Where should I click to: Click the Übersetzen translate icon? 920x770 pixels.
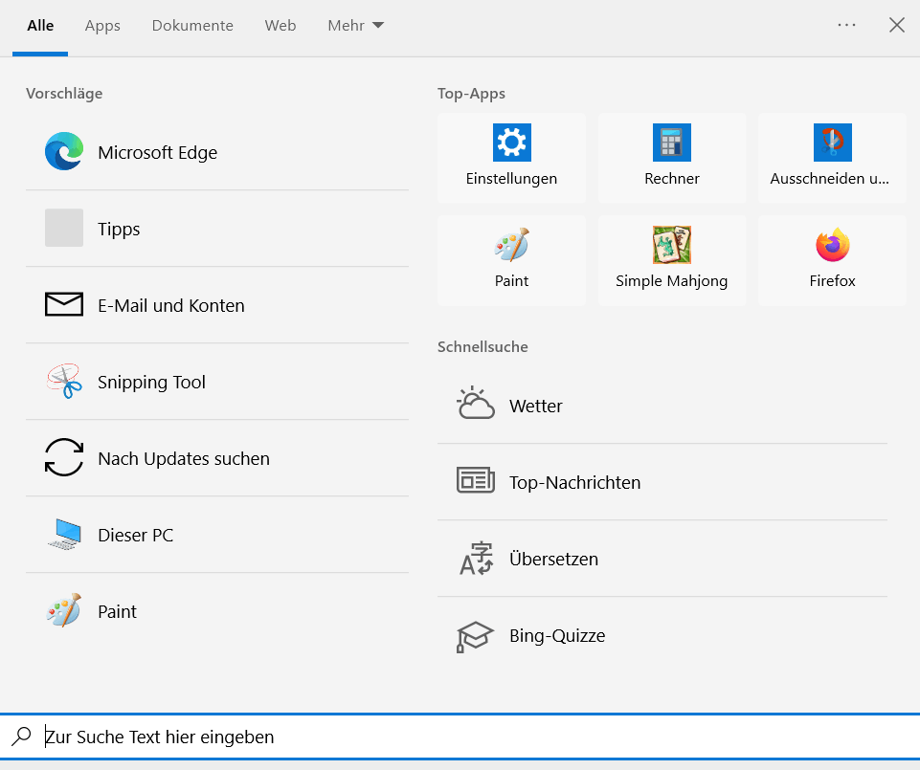click(x=476, y=559)
